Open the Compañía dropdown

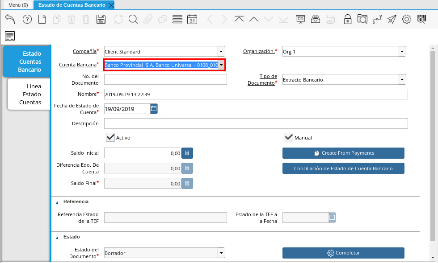[221, 52]
